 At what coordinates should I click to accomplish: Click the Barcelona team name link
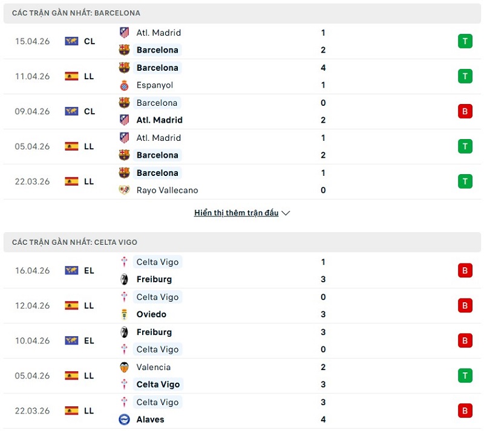click(x=158, y=50)
